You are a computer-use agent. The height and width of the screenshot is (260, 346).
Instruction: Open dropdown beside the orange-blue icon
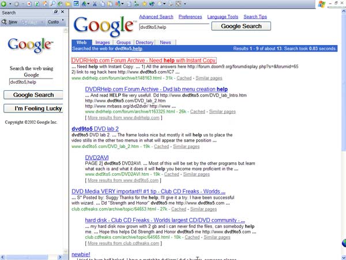122,4
